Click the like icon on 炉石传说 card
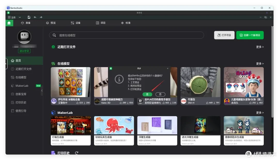Image resolution: width=279 pixels, height=160 pixels. click(x=78, y=103)
